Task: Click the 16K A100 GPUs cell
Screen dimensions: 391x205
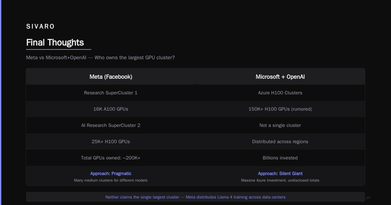Action: 111,109
